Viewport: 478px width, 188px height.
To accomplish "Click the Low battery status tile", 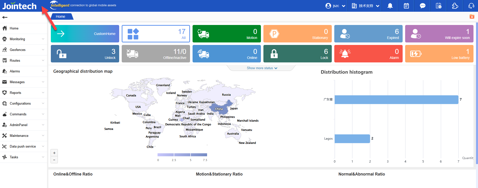I will click(439, 54).
